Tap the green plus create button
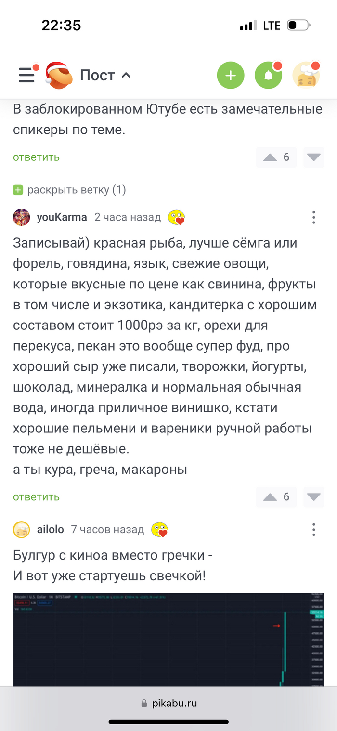Screen dimensions: 337x731 coord(231,75)
